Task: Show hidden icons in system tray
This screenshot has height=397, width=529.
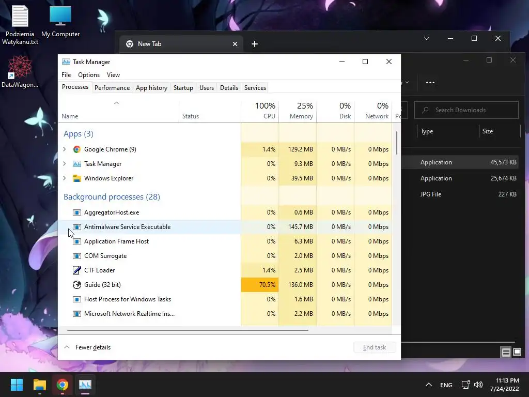Action: click(428, 385)
